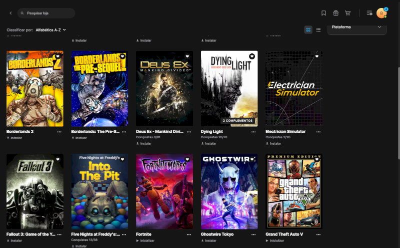Open the settings list icon
Screen dimensions: 400x248
(x=369, y=13)
